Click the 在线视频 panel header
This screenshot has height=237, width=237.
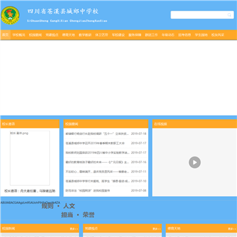(x=195, y=124)
